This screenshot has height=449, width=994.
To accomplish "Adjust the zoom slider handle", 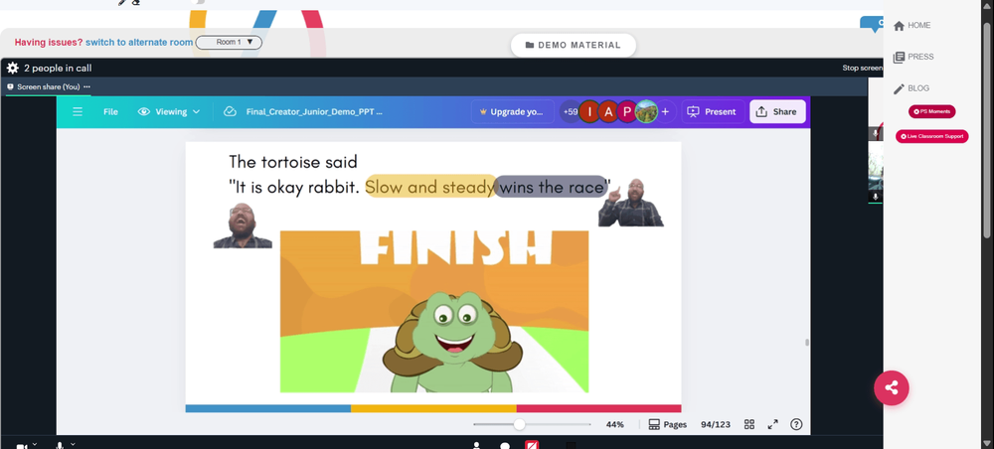I will click(519, 424).
